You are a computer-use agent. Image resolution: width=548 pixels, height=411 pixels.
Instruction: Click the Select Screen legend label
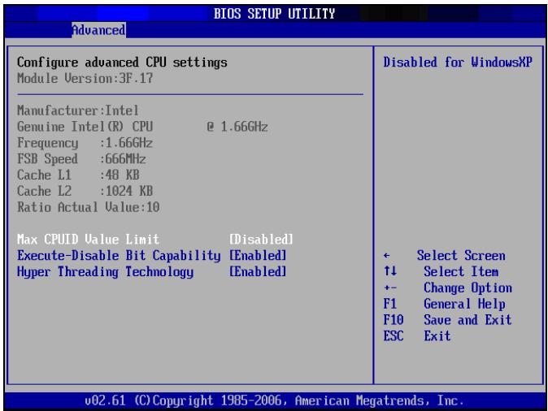point(461,256)
